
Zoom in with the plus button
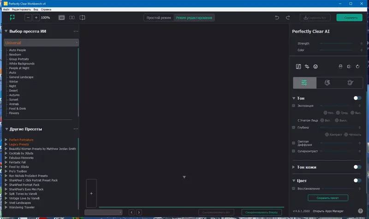coord(36,18)
